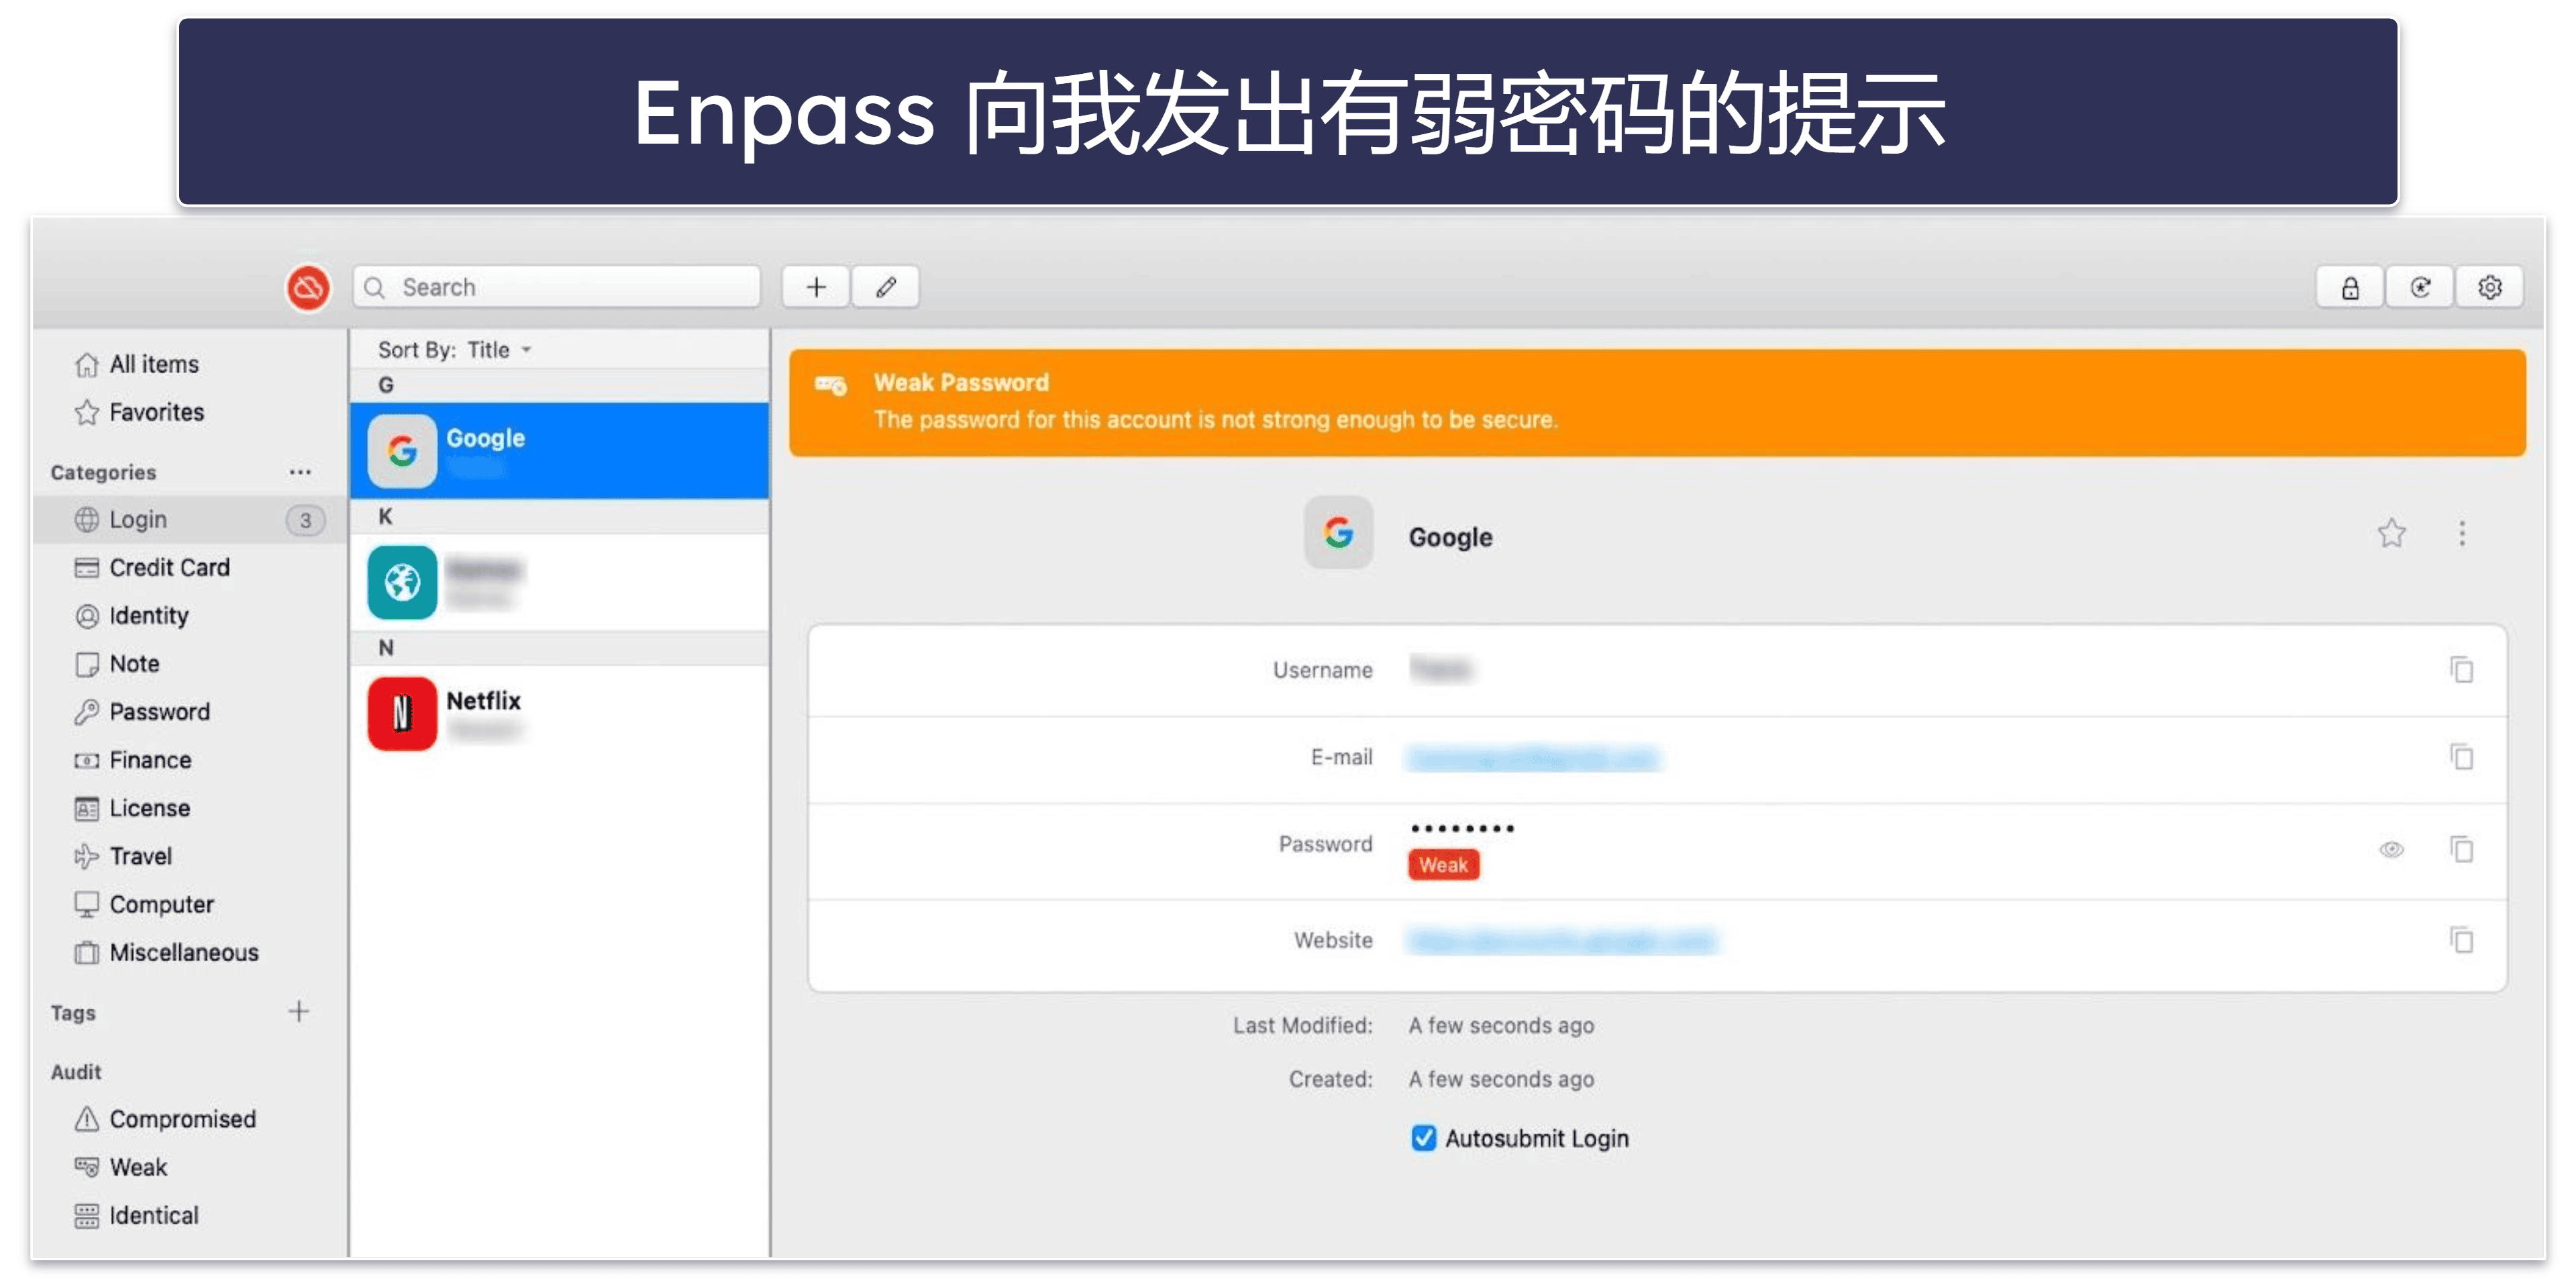The image size is (2576, 1282).
Task: Select the blurred globe-icon entry under K
Action: tap(560, 582)
